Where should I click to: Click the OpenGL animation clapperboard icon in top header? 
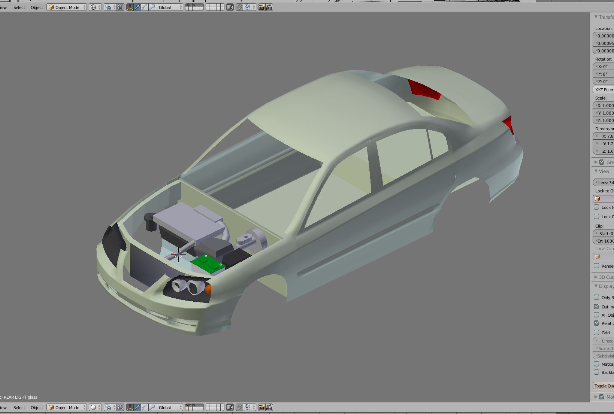[269, 7]
